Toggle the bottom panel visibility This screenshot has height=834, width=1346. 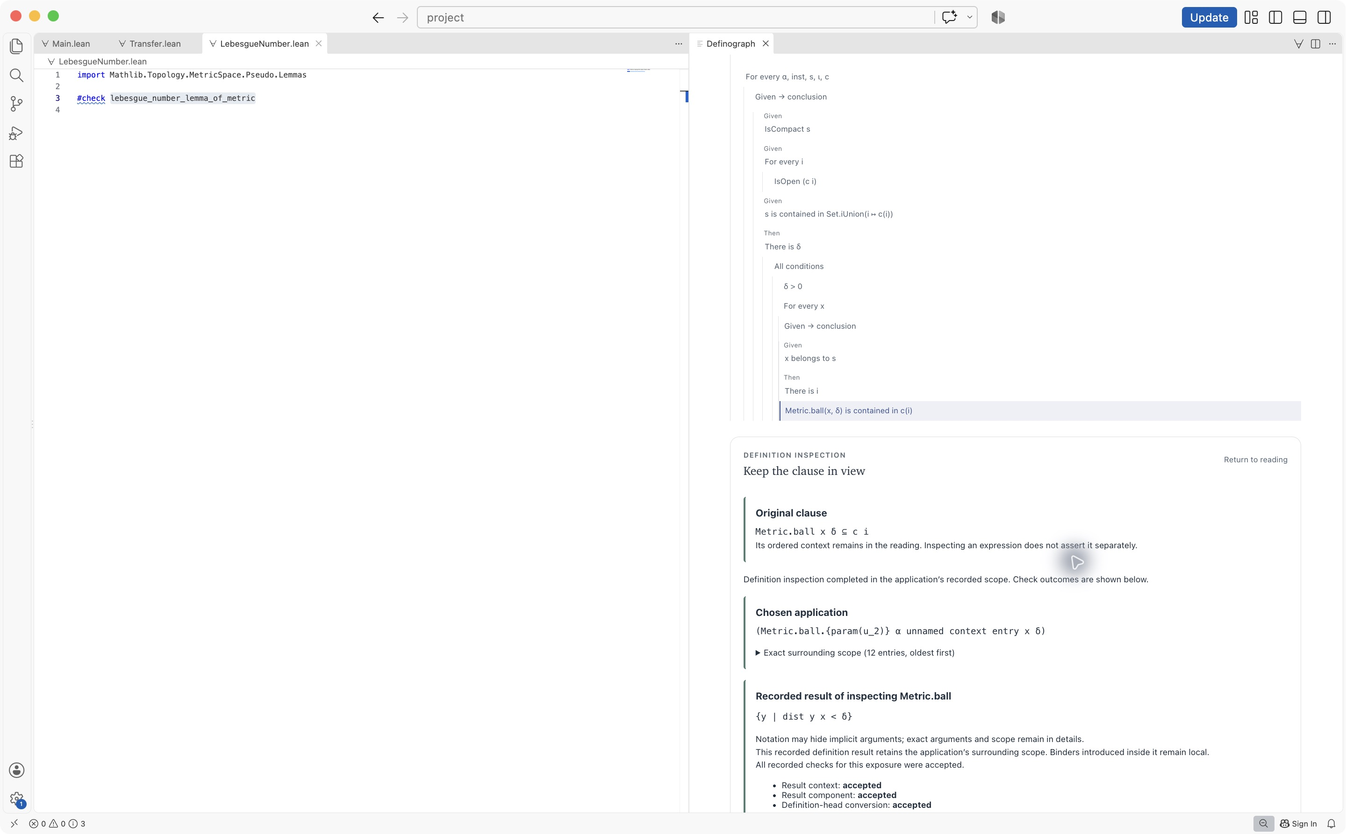tap(1300, 18)
